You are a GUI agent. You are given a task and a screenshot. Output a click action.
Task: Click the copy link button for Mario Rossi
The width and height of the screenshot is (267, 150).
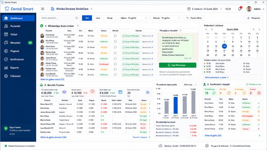147,47
